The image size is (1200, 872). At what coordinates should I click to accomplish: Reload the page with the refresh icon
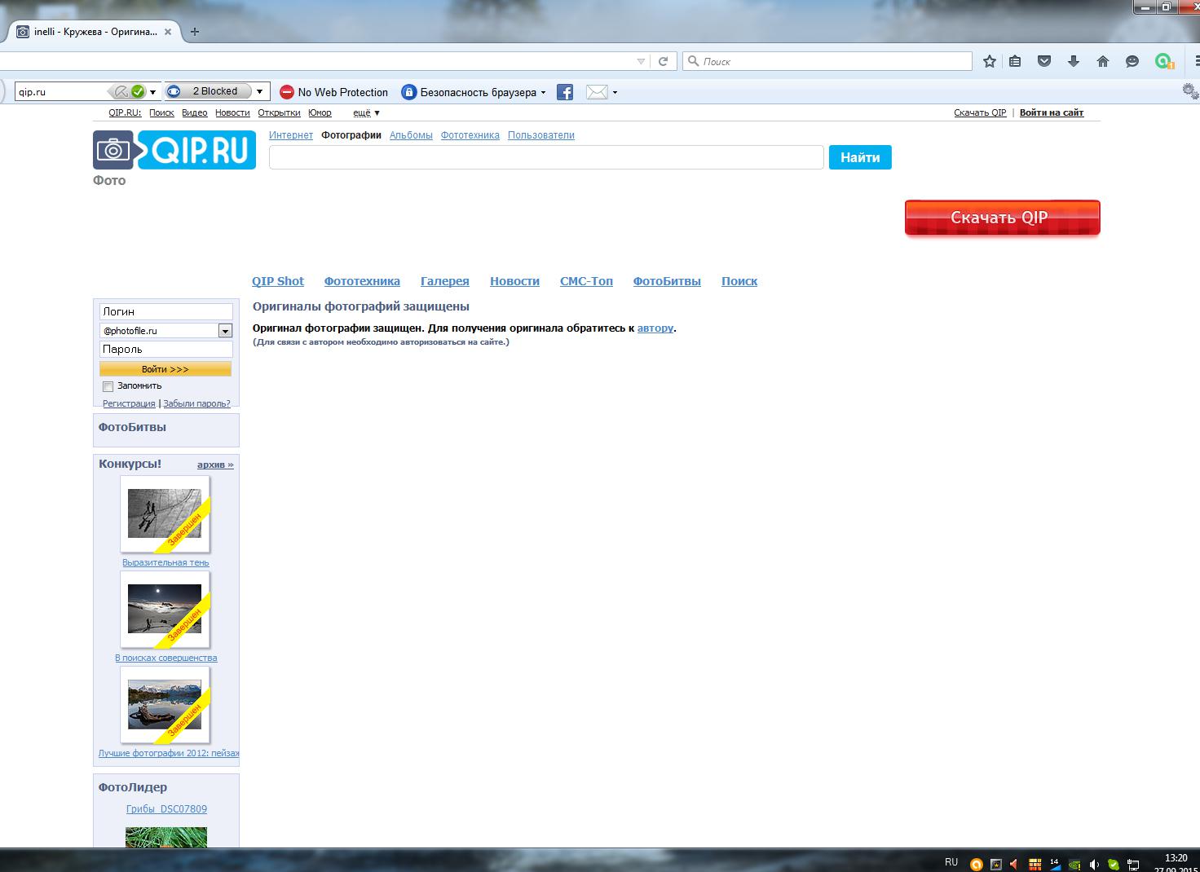tap(664, 61)
